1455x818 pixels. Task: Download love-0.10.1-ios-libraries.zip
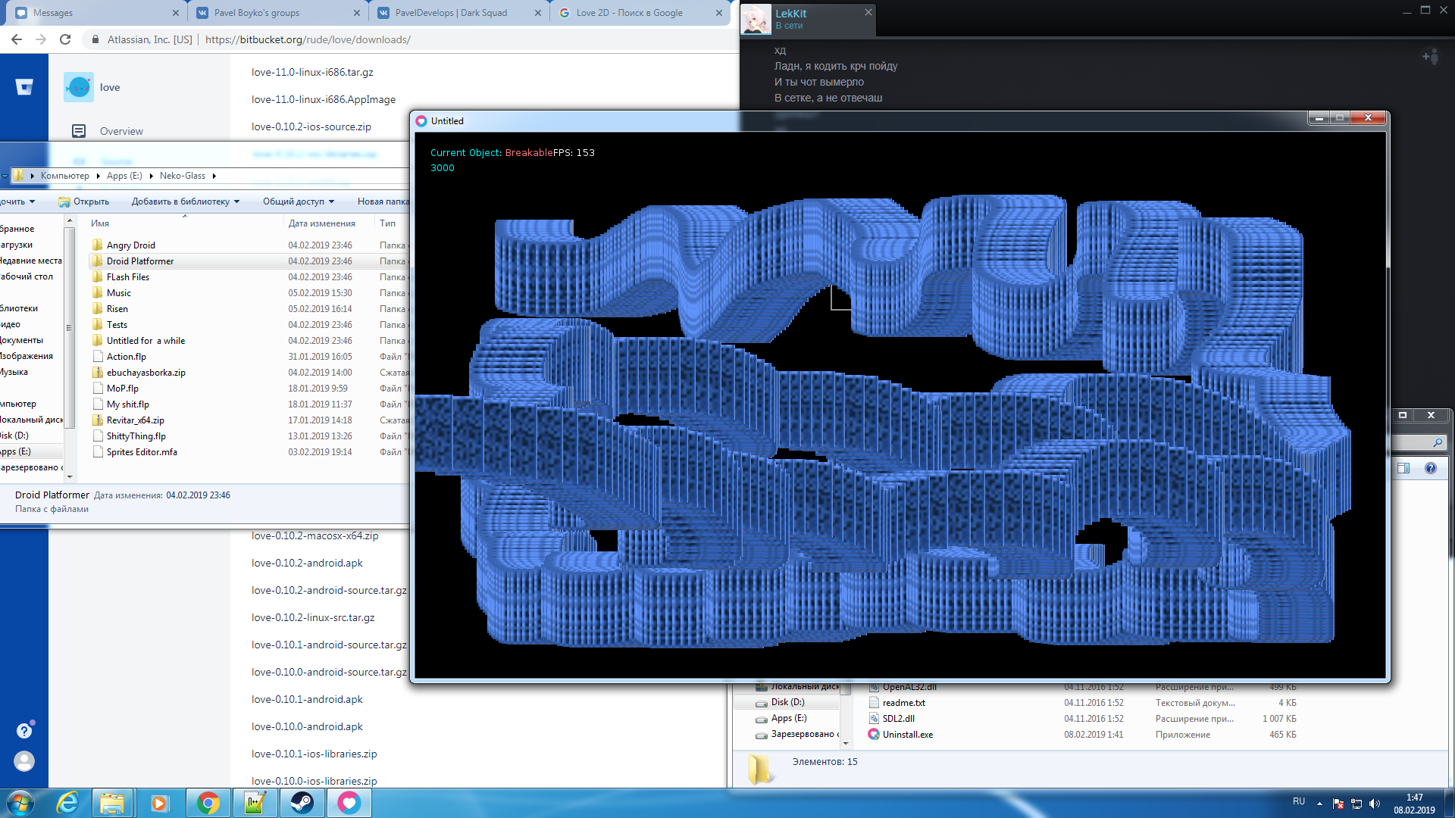coord(314,754)
